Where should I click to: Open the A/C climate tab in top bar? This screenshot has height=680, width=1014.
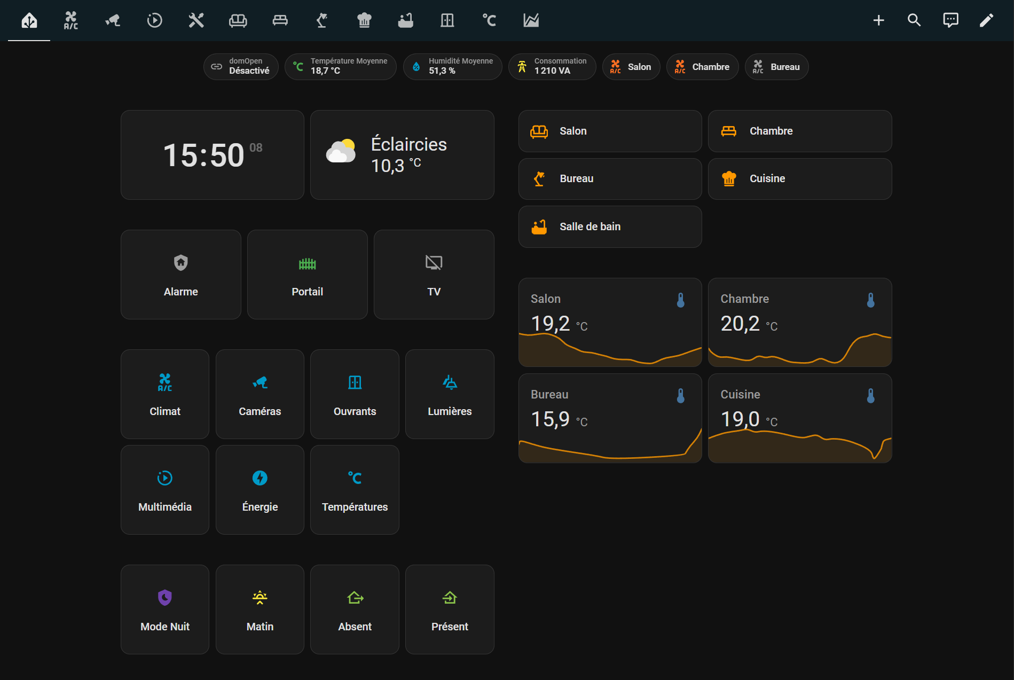tap(71, 20)
